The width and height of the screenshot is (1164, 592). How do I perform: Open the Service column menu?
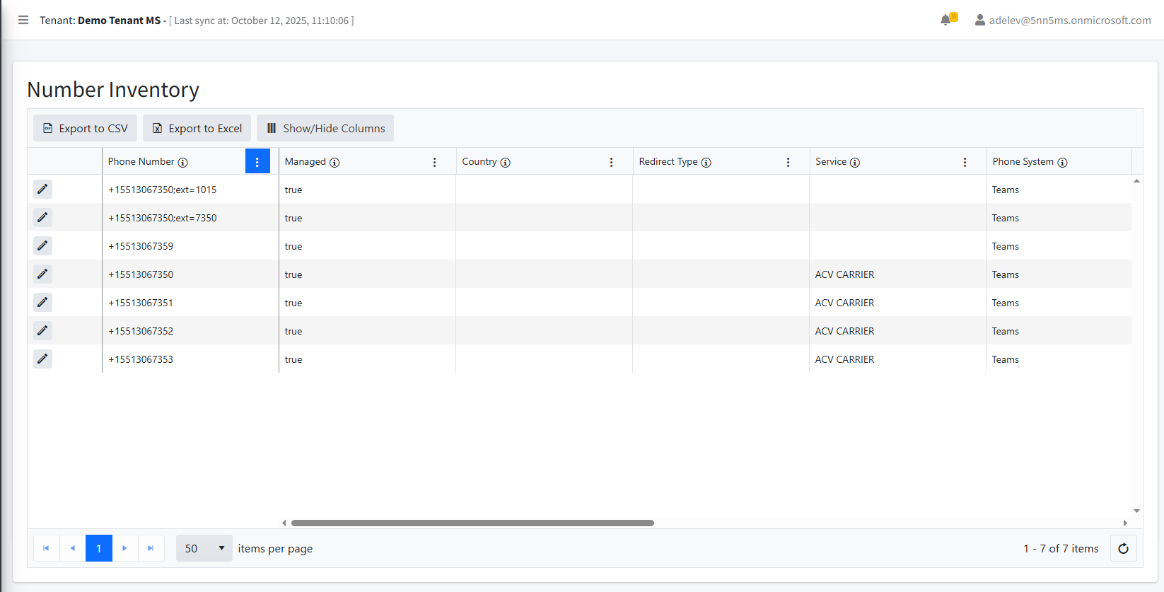[965, 162]
